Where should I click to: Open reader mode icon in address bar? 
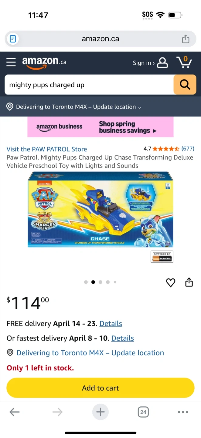pos(13,39)
